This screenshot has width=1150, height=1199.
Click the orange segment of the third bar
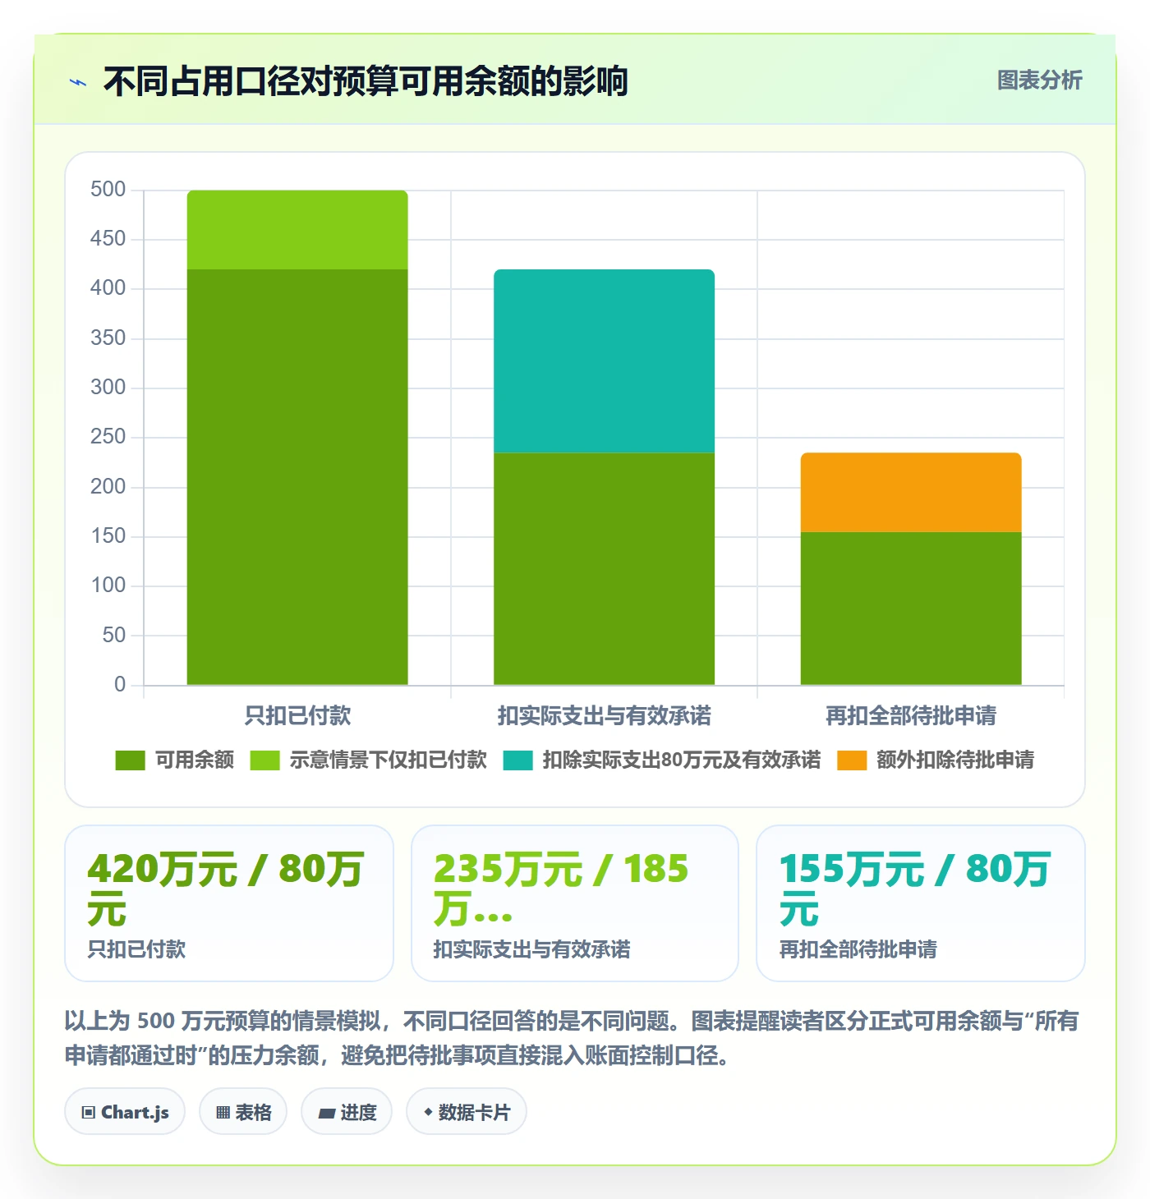(x=911, y=492)
